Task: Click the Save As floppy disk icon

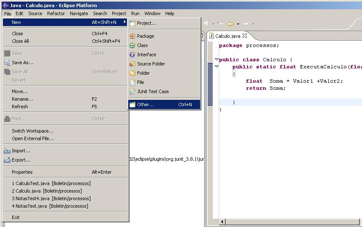Action: pyautogui.click(x=7, y=63)
